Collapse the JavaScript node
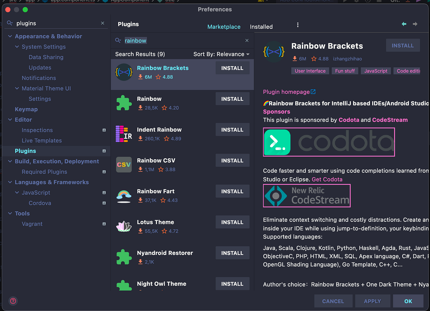Image resolution: width=430 pixels, height=311 pixels. 17,193
